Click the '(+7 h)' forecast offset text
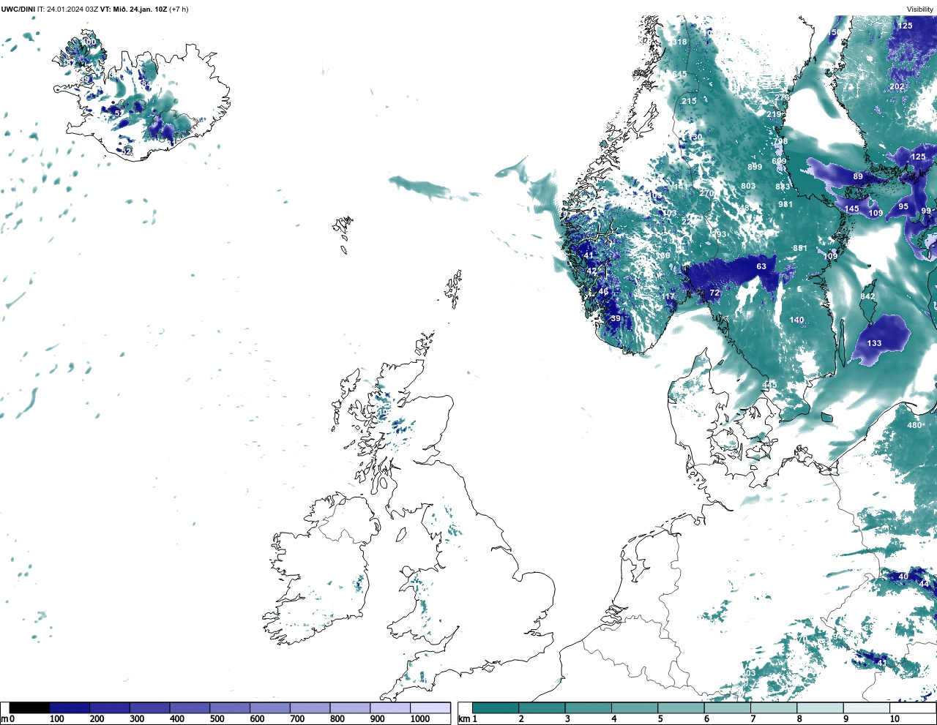The image size is (937, 725). pos(179,10)
